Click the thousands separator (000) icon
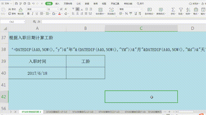 (131, 13)
